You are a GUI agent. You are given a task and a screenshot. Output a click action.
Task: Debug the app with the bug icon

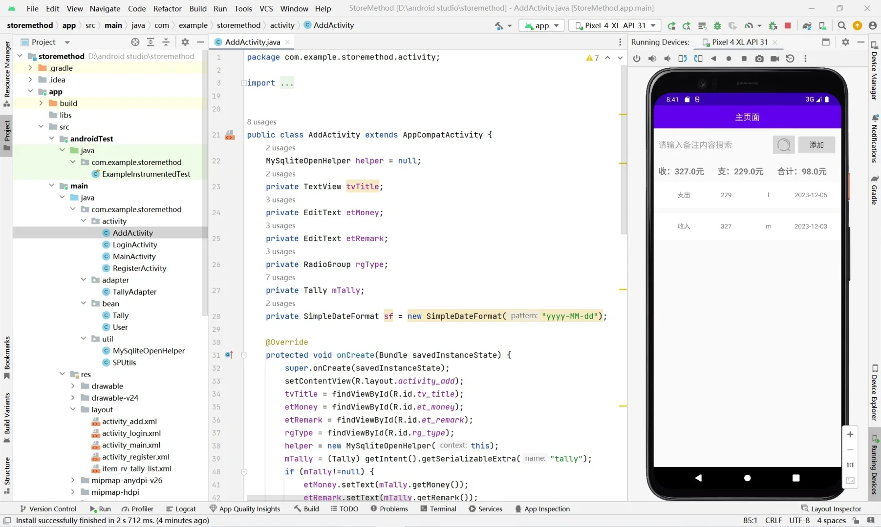[x=717, y=25]
